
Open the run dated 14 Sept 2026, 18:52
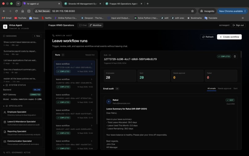point(74,83)
